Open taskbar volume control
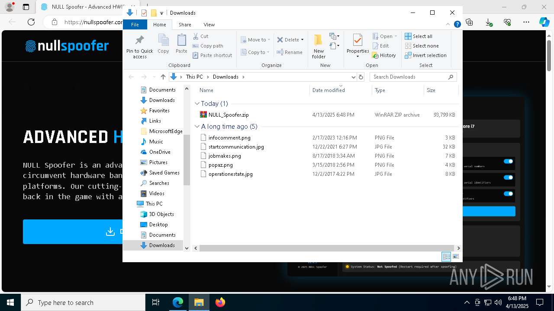Viewport: 554px width, 311px height. click(x=498, y=302)
